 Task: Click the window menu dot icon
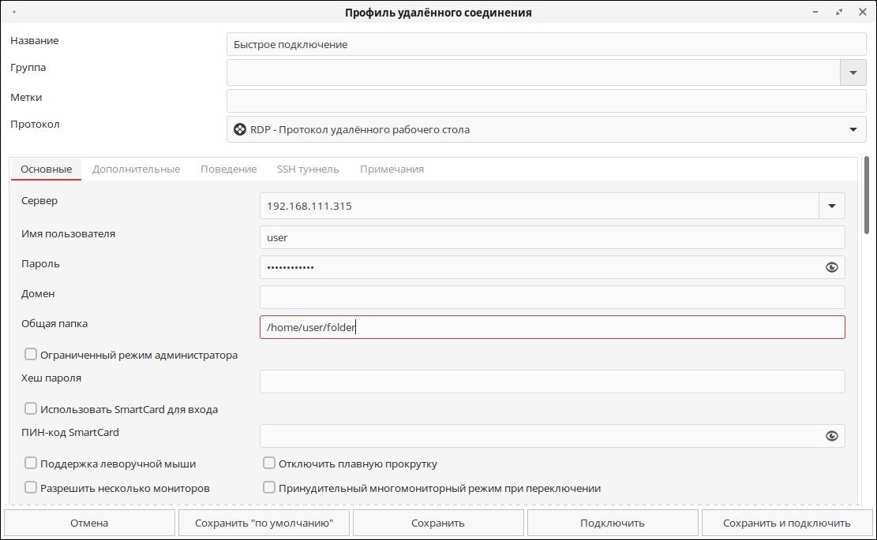[x=14, y=12]
